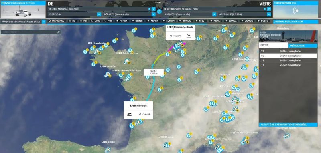Open the departure airport dropdown arrow
Viewport: 321px width, 153px height.
tap(154, 9)
